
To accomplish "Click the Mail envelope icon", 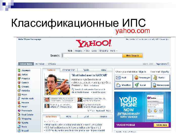I will point(118,78).
